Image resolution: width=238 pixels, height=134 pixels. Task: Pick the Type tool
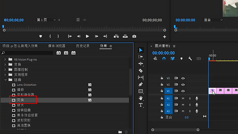pyautogui.click(x=141, y=105)
